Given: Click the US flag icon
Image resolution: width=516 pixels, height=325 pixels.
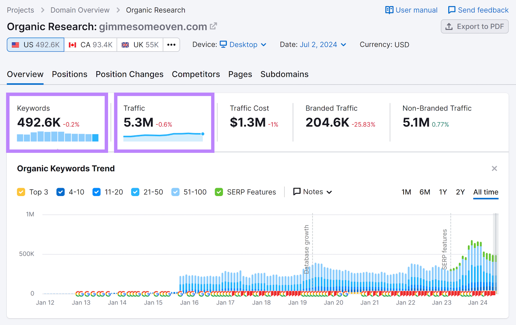Looking at the screenshot, I should tap(15, 45).
